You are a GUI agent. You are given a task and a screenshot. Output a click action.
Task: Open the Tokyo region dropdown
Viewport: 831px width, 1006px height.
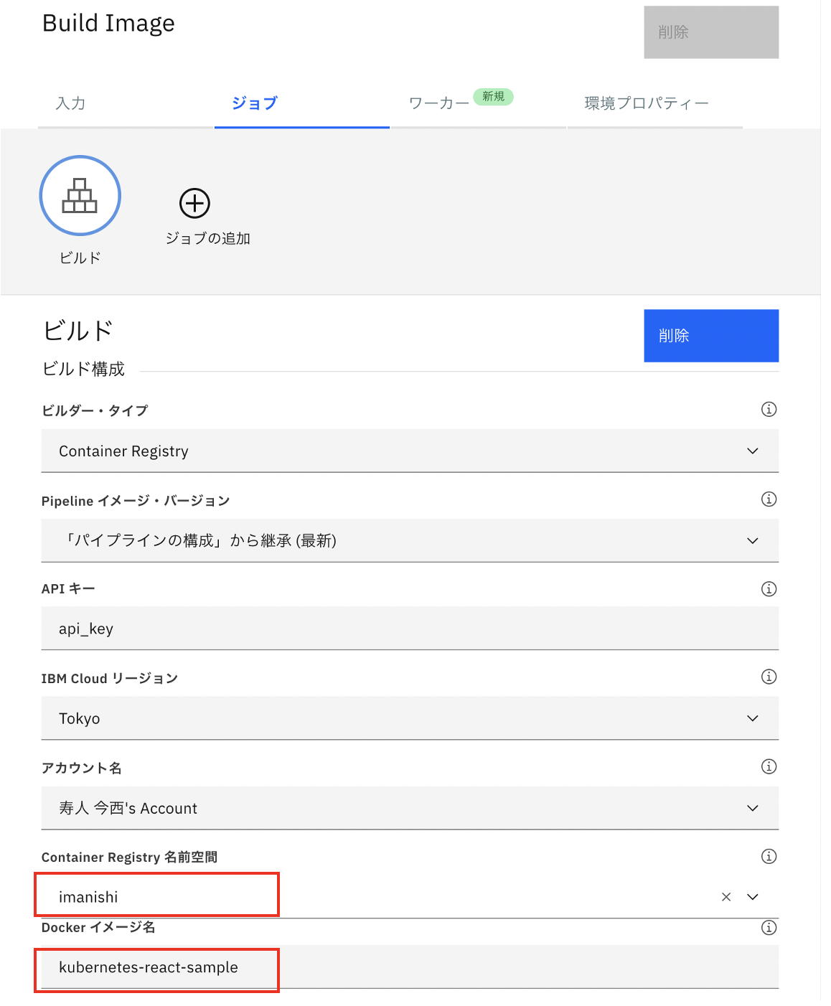coord(410,718)
